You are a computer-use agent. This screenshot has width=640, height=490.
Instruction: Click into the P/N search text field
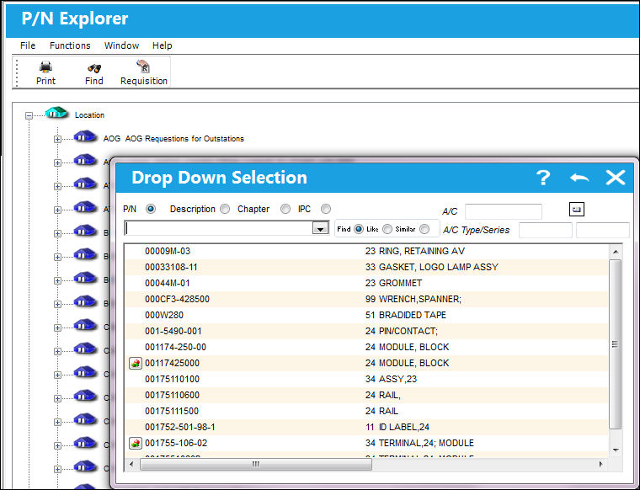pos(218,228)
